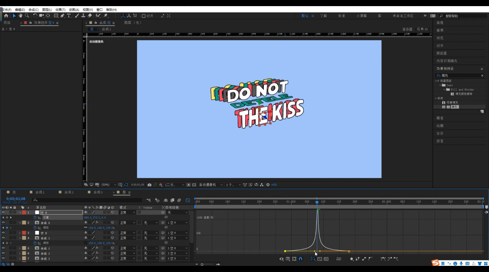Screen dimensions: 489x272
Task: Toggle 3D layer switch for 空 9
Action: tap(112, 212)
